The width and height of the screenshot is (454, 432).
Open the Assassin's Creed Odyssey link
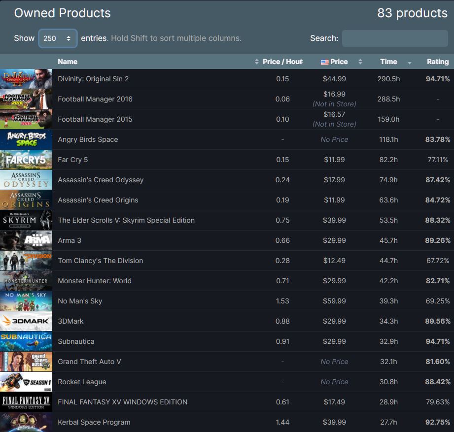(101, 180)
